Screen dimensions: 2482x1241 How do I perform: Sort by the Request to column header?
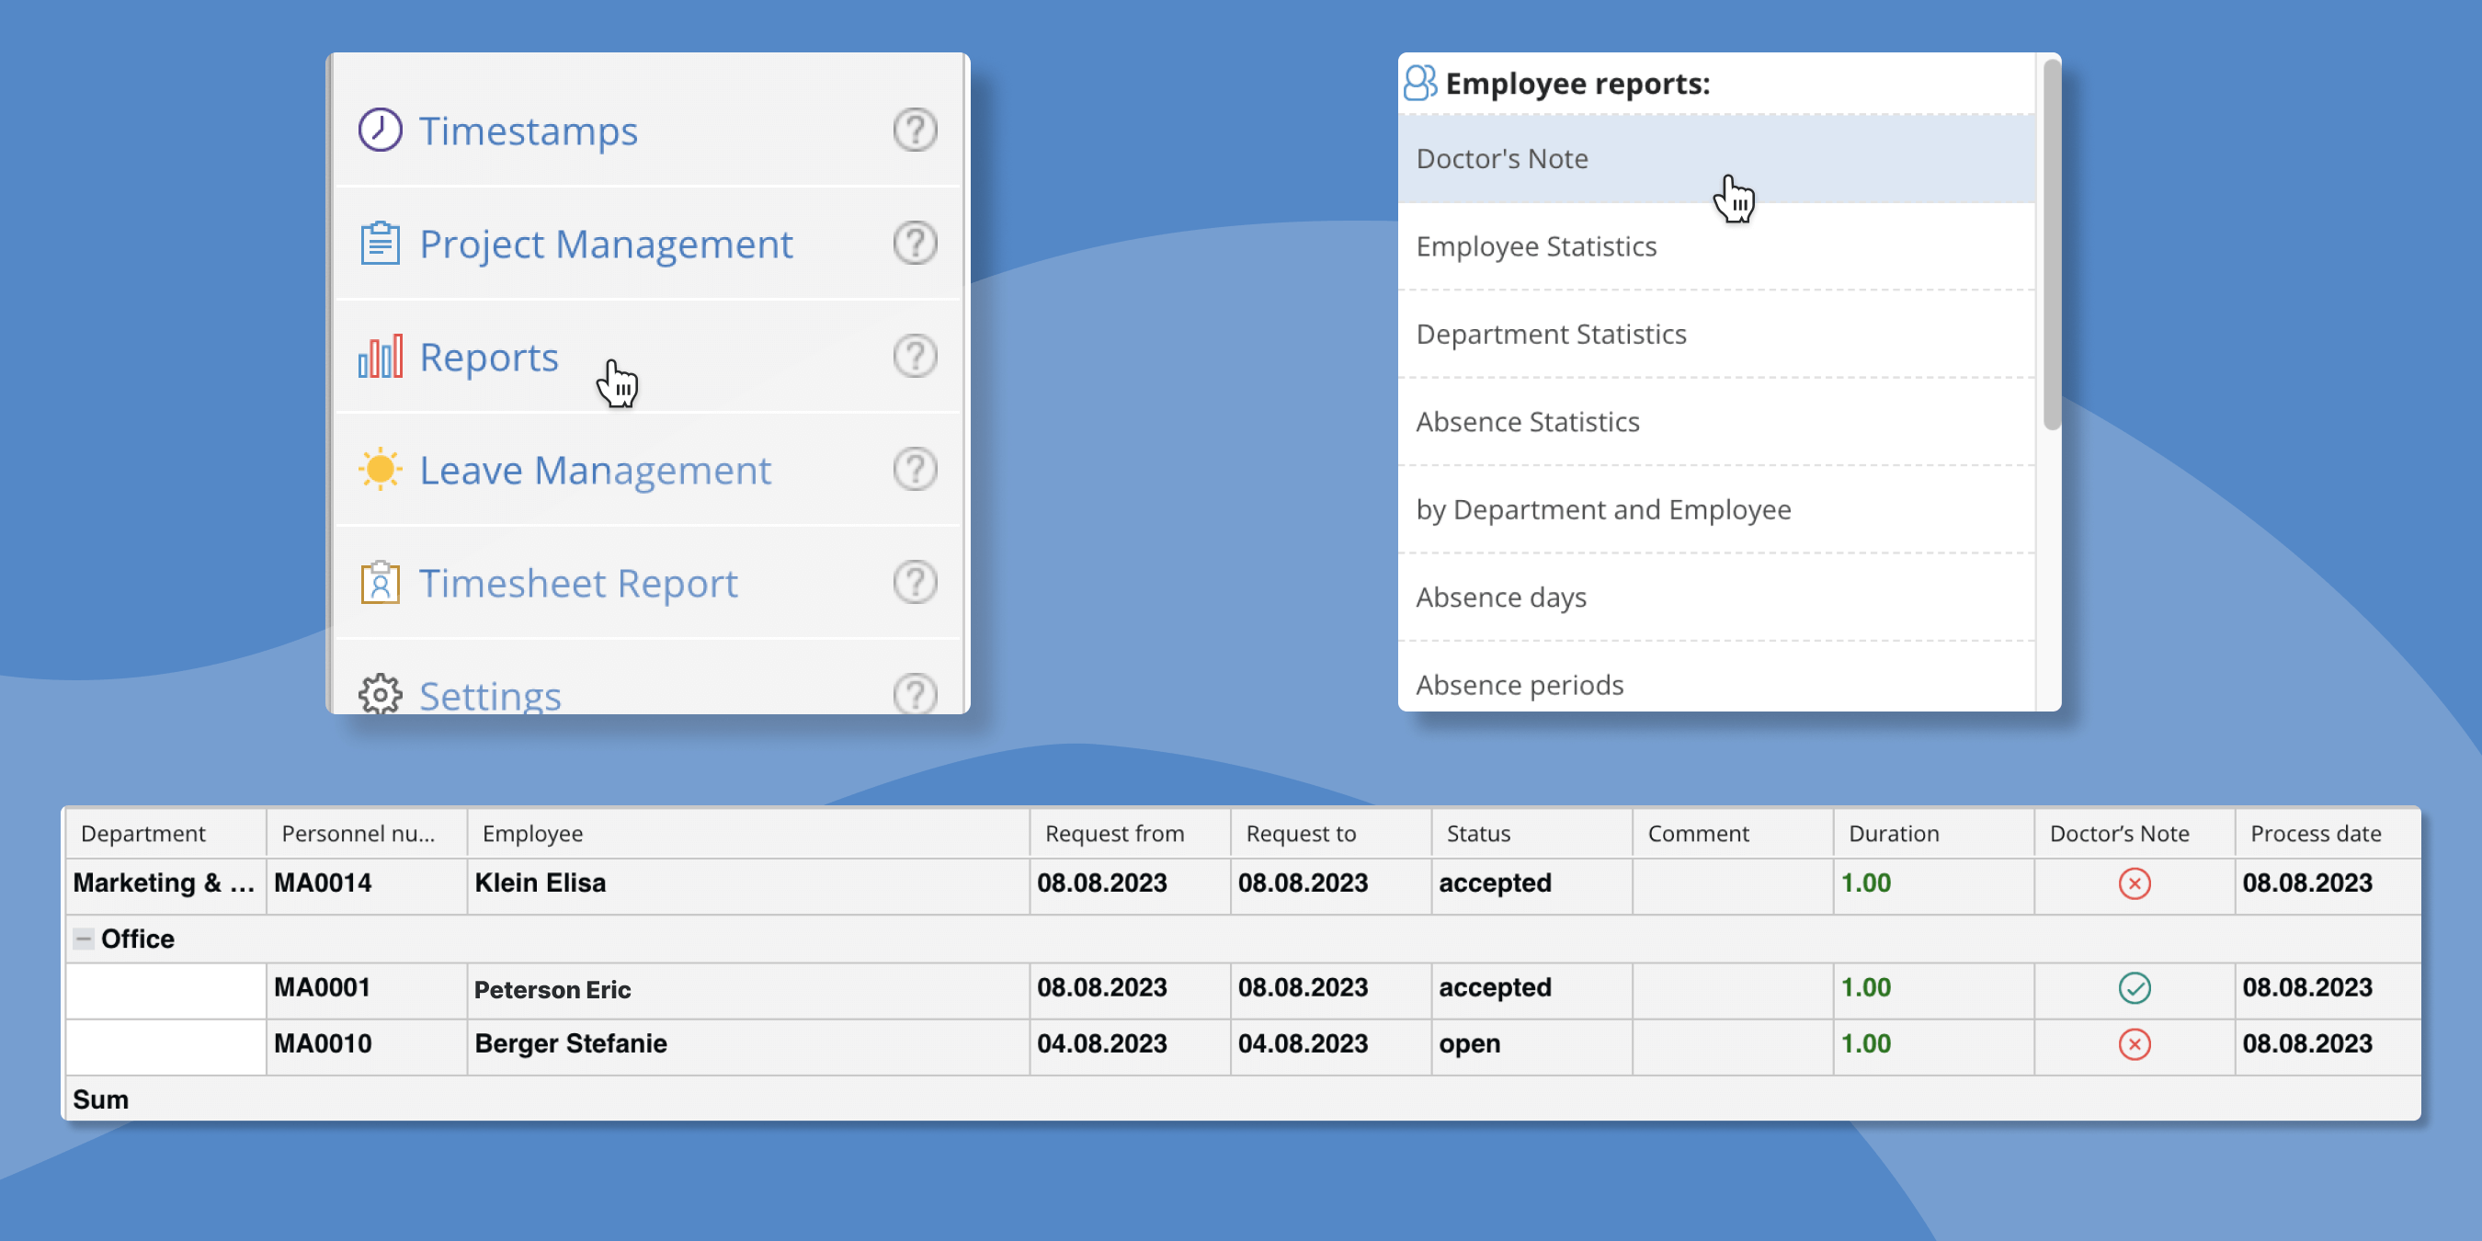point(1332,834)
